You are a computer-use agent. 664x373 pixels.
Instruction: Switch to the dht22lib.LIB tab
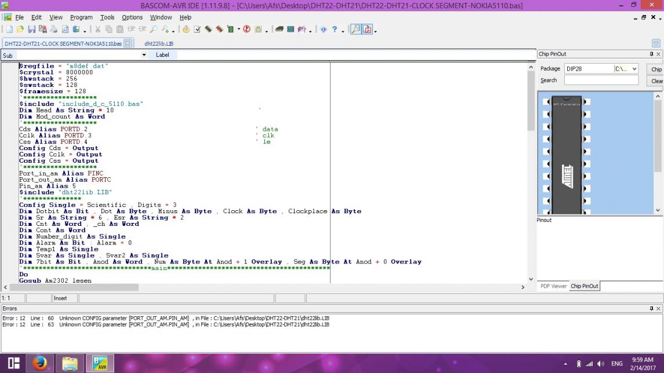(159, 43)
